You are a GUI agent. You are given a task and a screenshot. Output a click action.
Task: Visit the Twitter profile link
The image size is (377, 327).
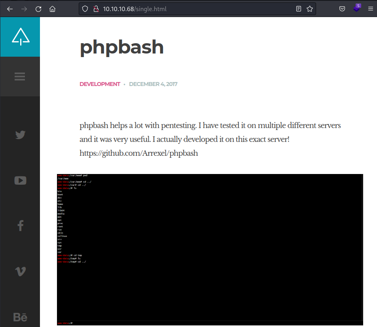[21, 135]
